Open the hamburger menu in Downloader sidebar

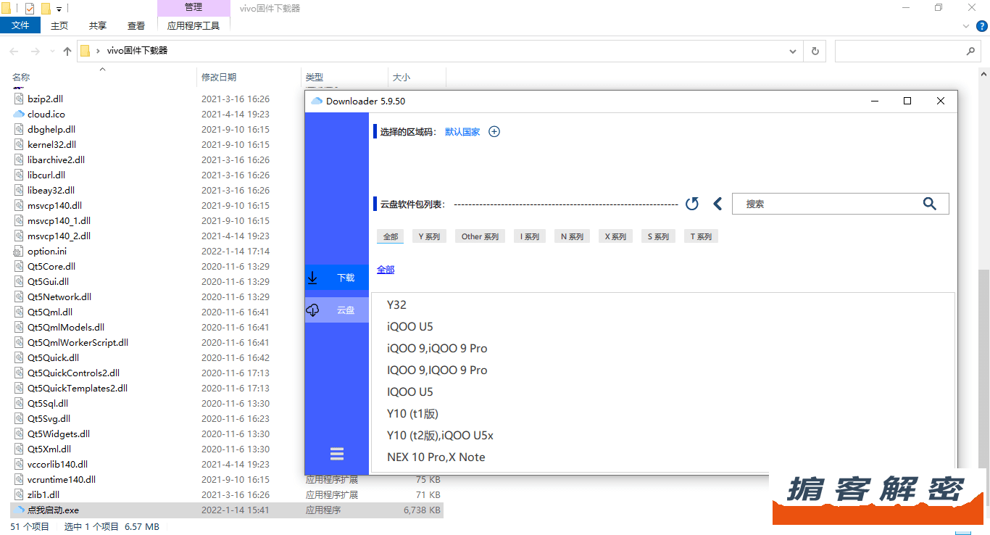coord(337,454)
